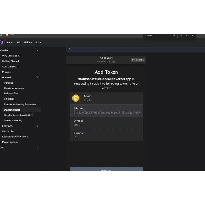Click the Starknet.js logo icon
The image size is (205, 205).
click(x=2, y=42)
